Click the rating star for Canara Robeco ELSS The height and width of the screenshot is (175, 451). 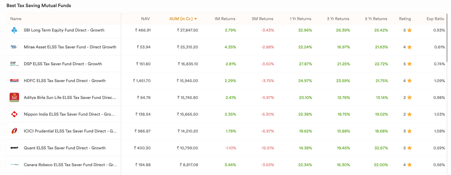pyautogui.click(x=410, y=165)
